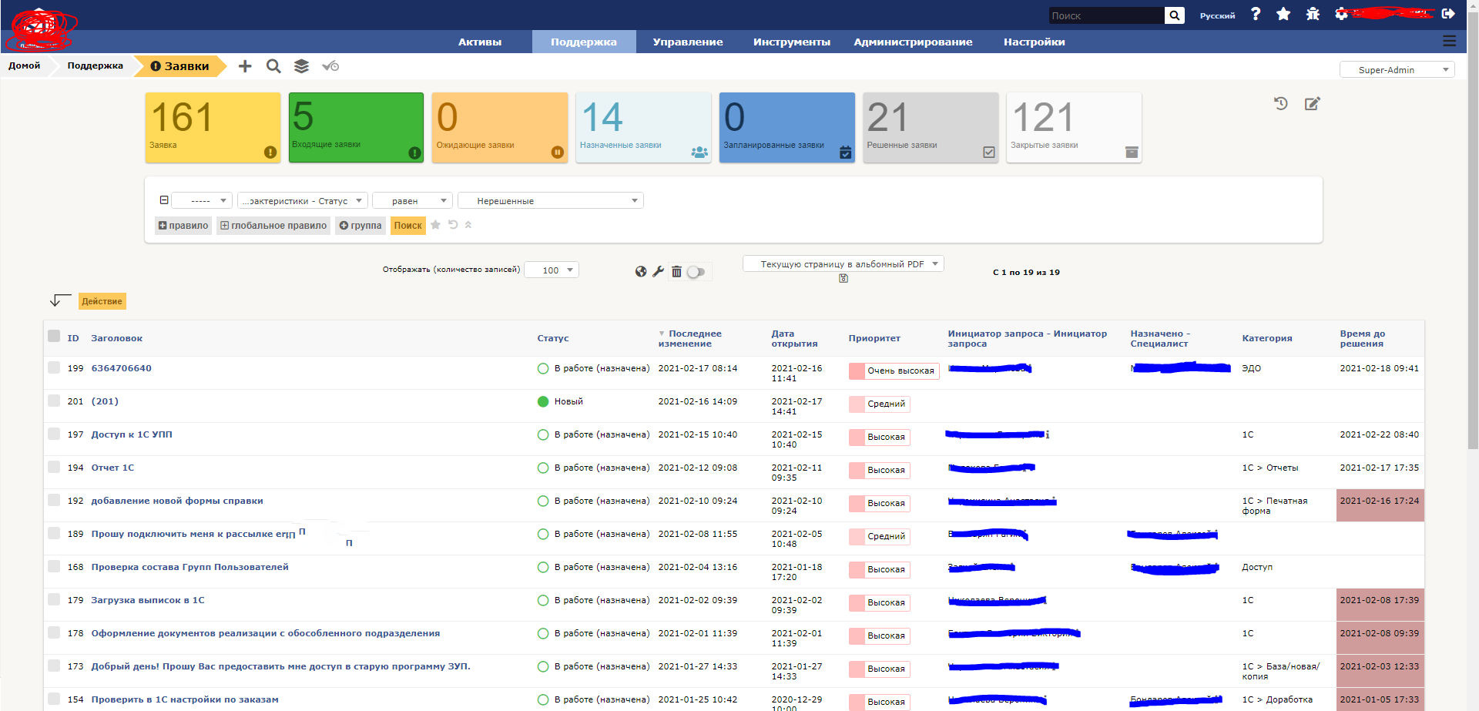
Task: Open dashboard history clock icon
Action: click(x=1281, y=103)
